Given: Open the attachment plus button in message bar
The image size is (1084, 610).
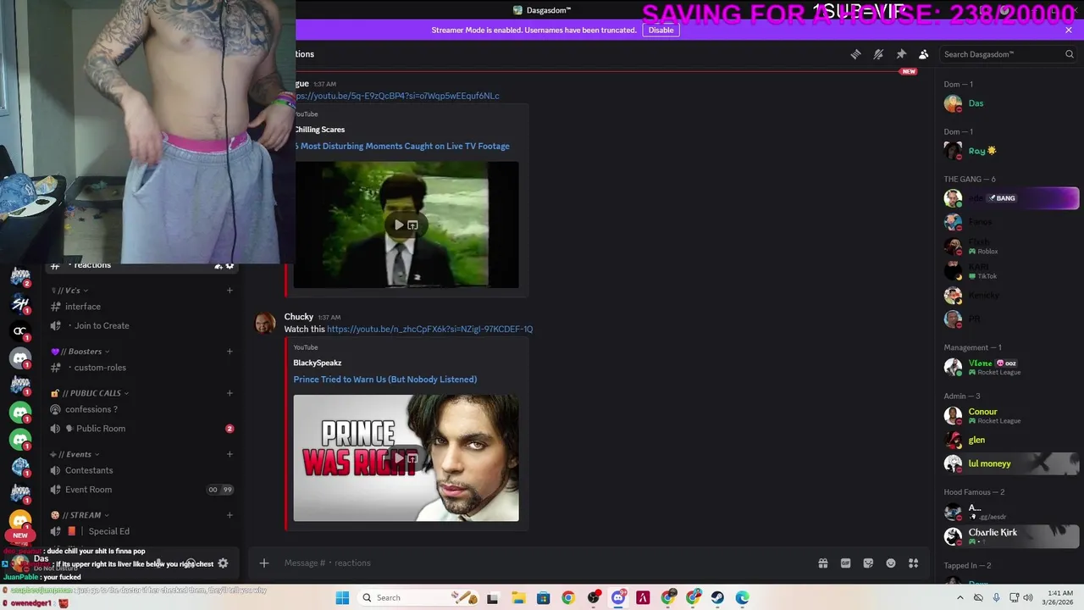Looking at the screenshot, I should 264,563.
